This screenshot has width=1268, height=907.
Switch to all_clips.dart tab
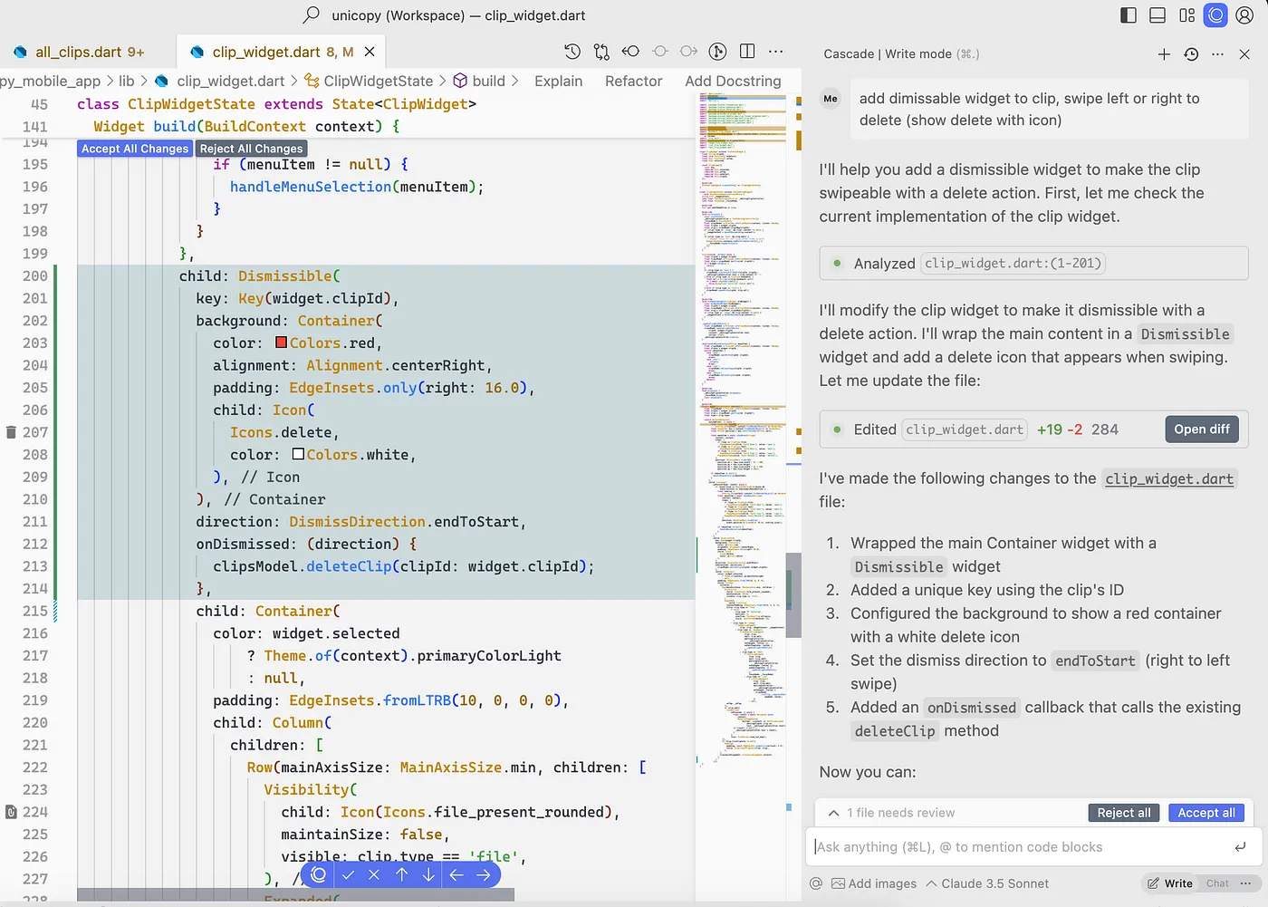coord(79,52)
